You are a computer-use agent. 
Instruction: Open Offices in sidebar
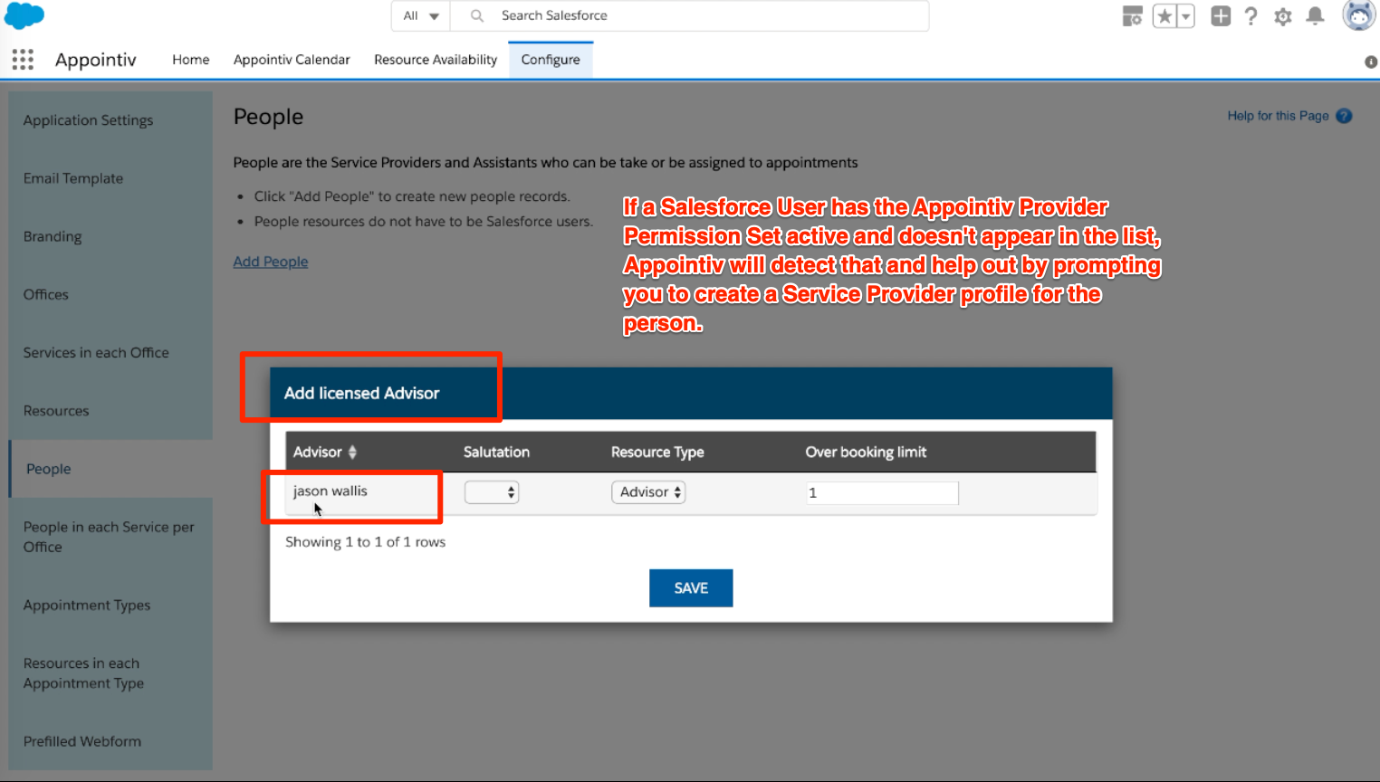pyautogui.click(x=110, y=294)
